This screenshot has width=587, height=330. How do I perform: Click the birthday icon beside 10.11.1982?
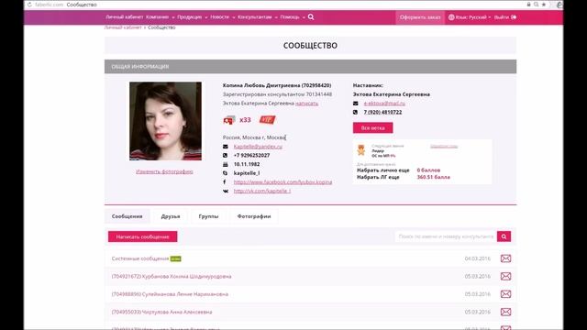[x=226, y=164]
